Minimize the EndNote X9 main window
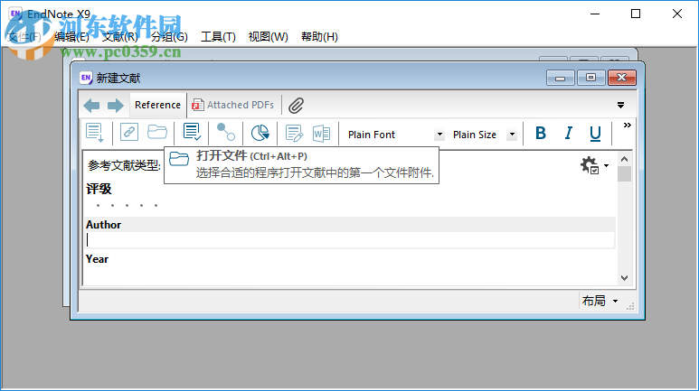Screen dimensions: 699x391 595,14
